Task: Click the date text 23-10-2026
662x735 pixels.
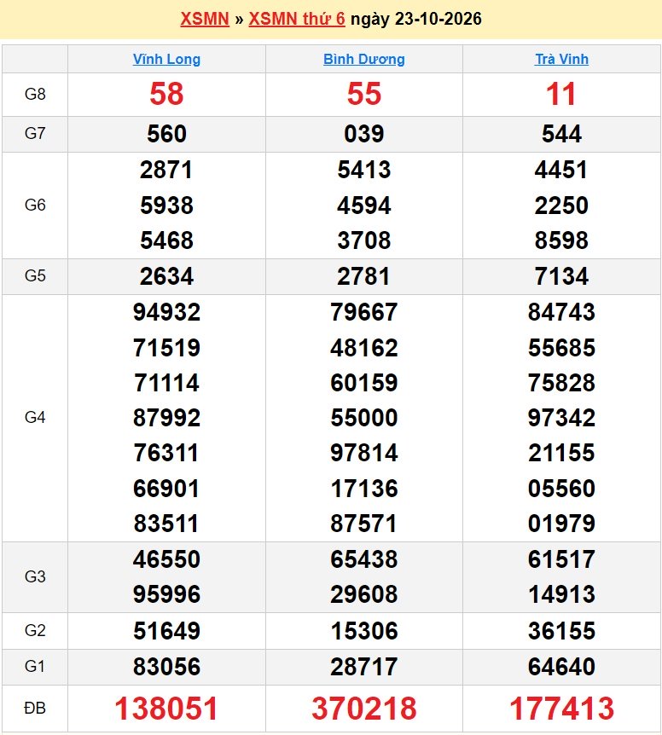Action: 438,19
